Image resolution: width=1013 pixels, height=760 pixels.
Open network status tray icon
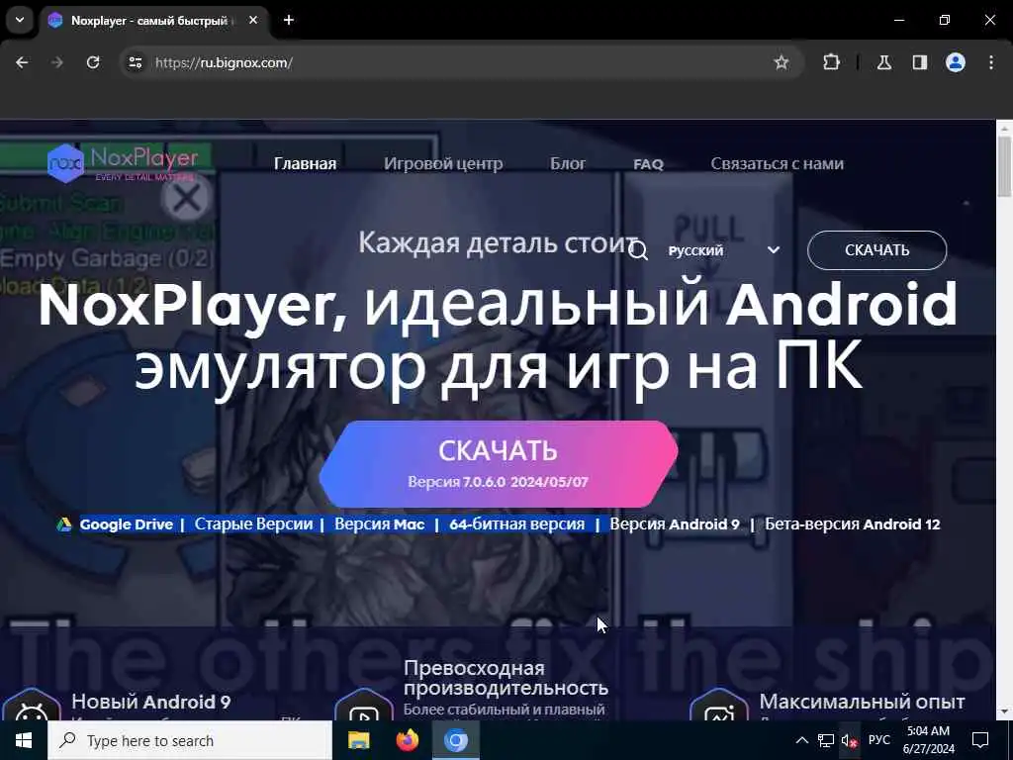[x=826, y=740]
